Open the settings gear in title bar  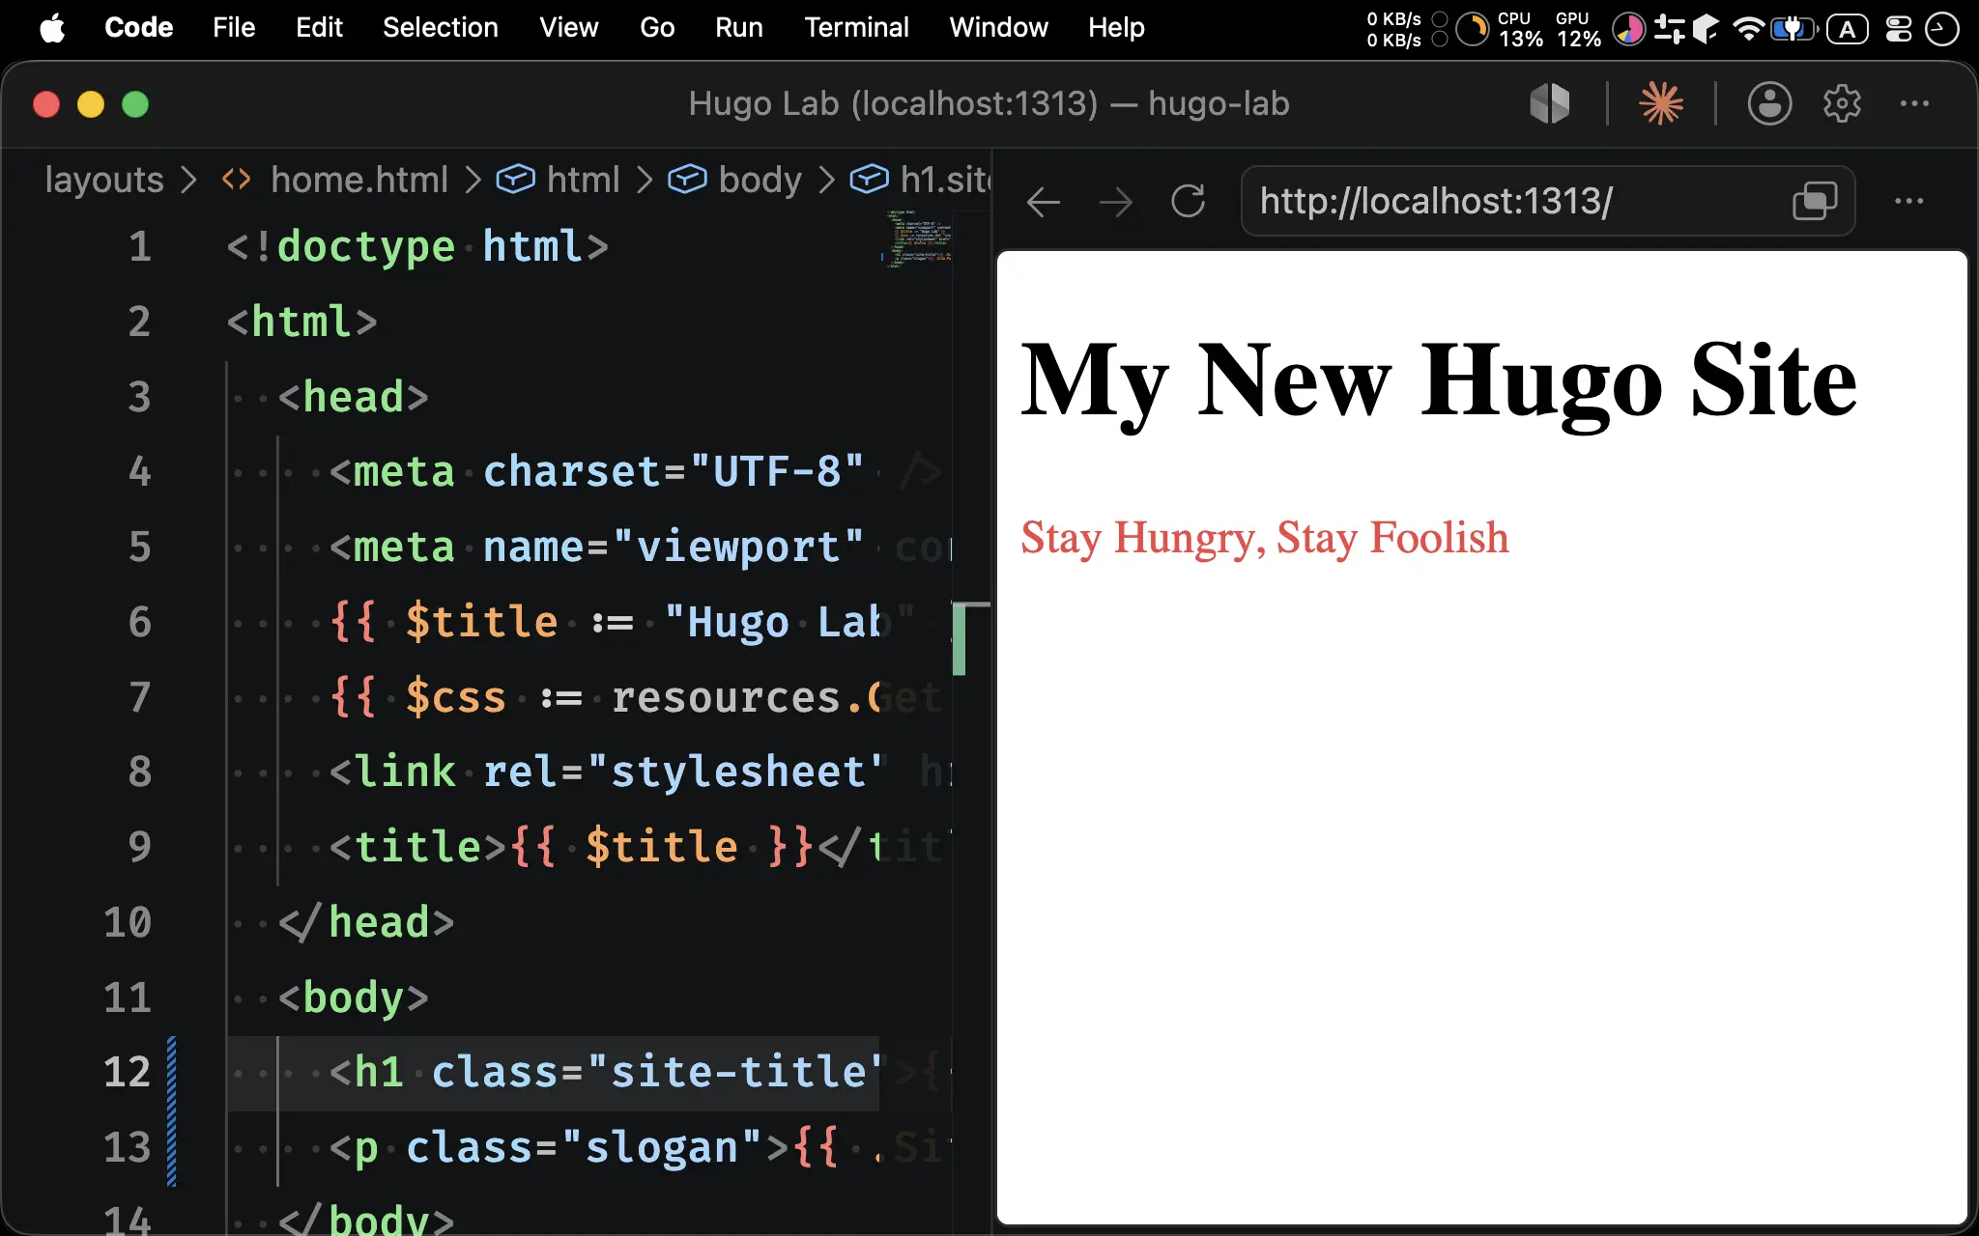[1842, 103]
